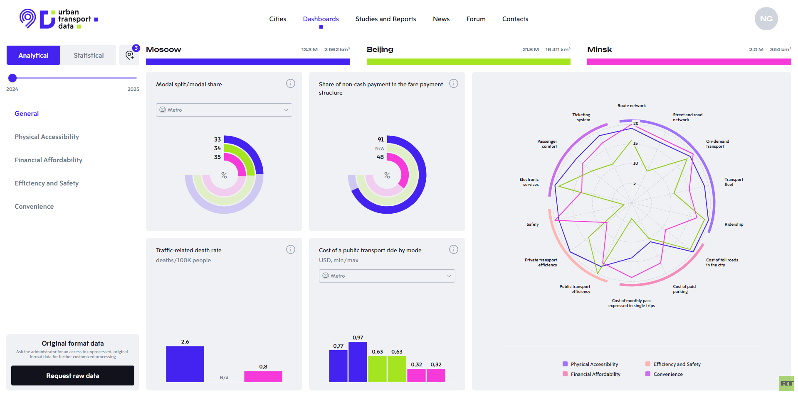Select the Beijing city header

[380, 49]
